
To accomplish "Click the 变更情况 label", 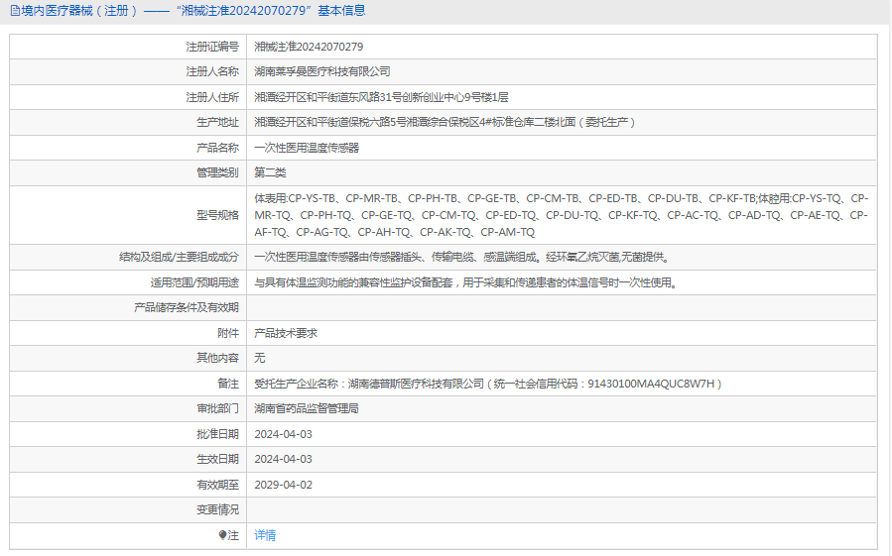I will pos(217,510).
